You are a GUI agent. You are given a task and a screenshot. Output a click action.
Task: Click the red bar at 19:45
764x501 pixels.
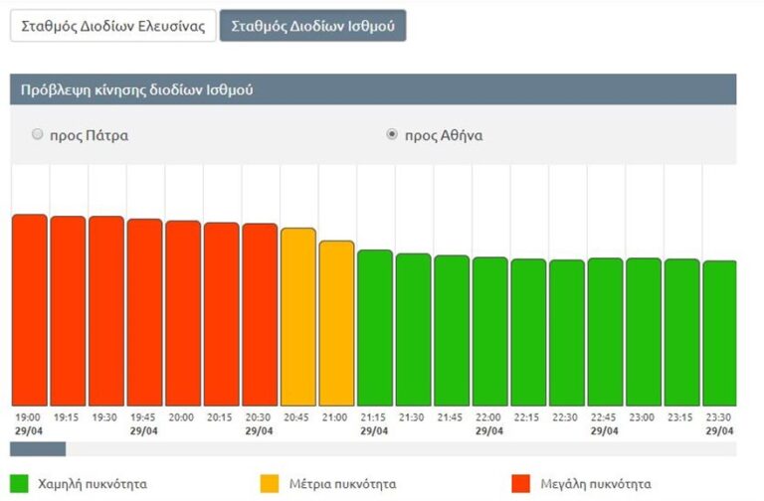point(144,311)
